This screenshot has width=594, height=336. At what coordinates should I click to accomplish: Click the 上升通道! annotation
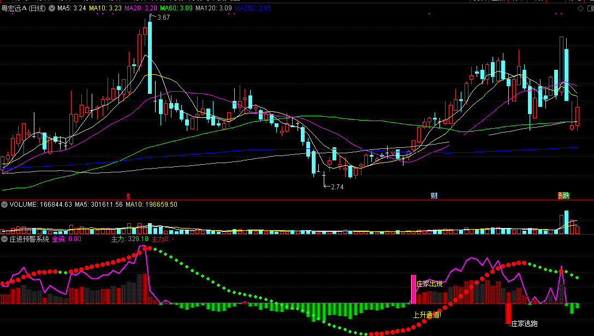[427, 315]
